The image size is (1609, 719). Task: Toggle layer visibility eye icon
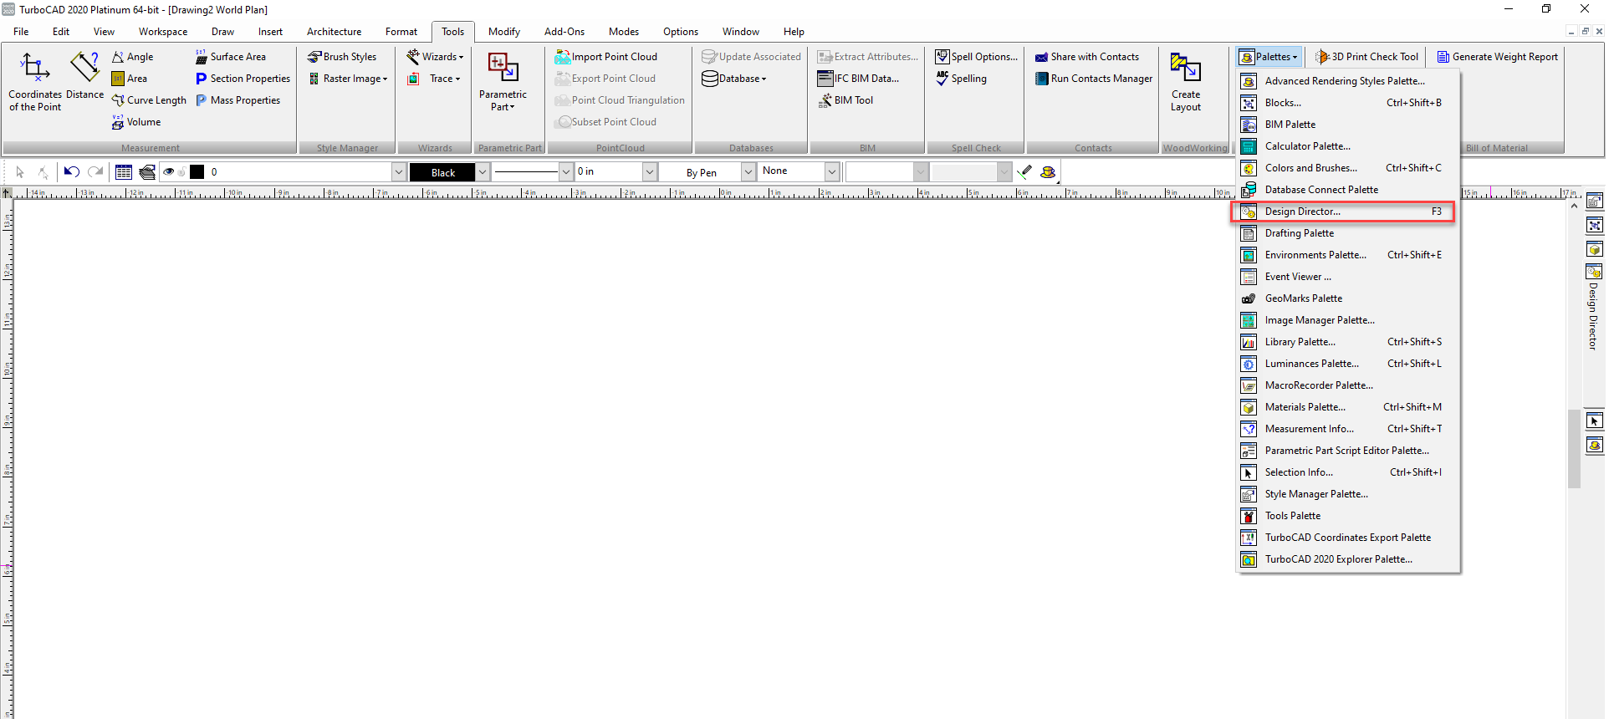(x=169, y=172)
